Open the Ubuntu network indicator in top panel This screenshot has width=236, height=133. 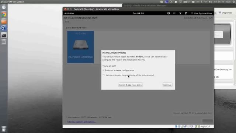pos(206,2)
